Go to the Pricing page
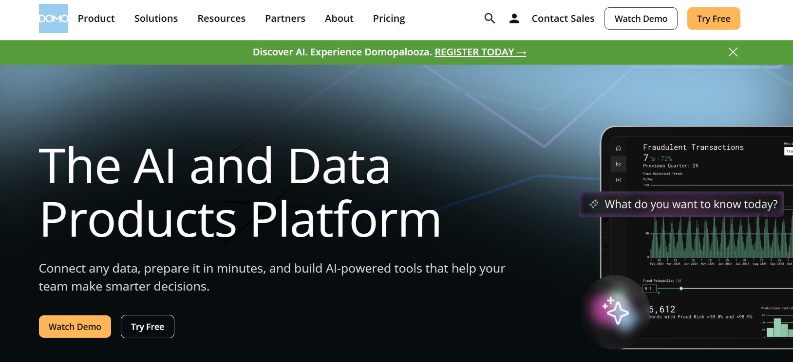The height and width of the screenshot is (362, 793). pyautogui.click(x=389, y=18)
